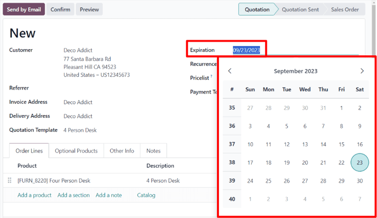
Task: Switch to the Notes tab
Action: [x=153, y=151]
